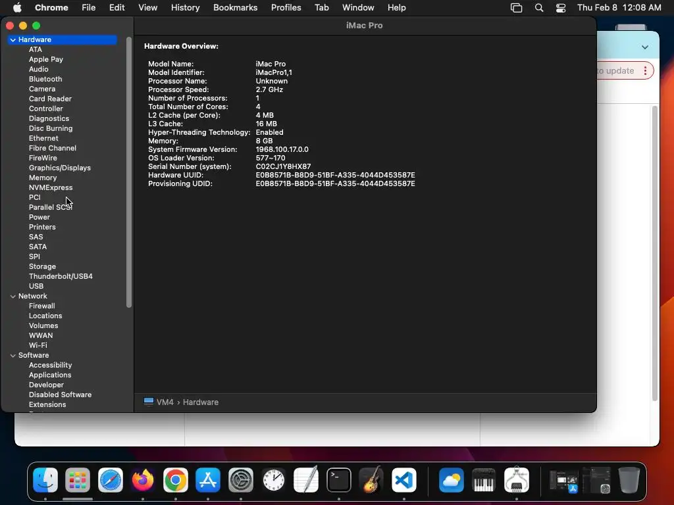This screenshot has width=674, height=505.
Task: Open Firefox from the dock
Action: click(143, 479)
